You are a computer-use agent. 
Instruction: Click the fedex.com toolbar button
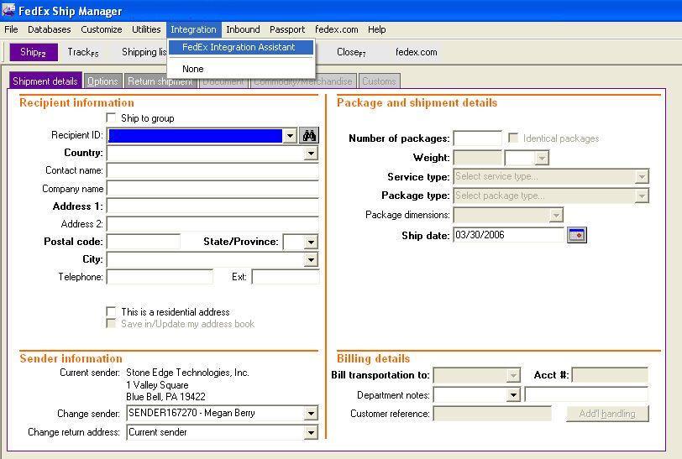tap(416, 52)
